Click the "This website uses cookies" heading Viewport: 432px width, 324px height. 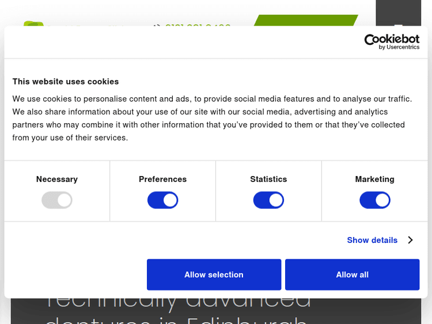66,82
